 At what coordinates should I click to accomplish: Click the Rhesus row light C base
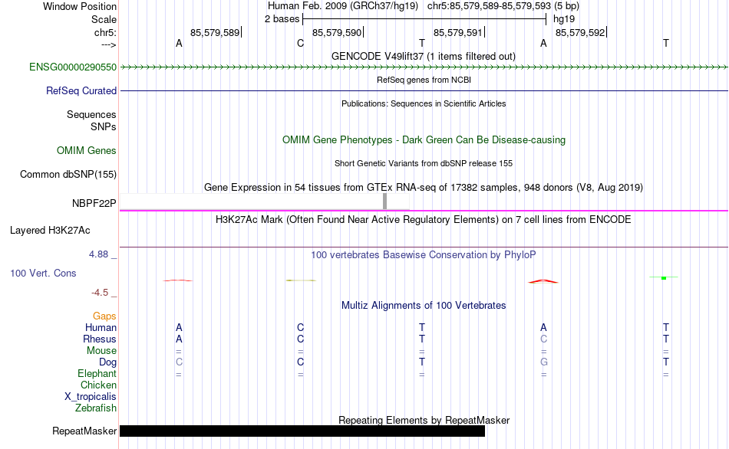543,339
